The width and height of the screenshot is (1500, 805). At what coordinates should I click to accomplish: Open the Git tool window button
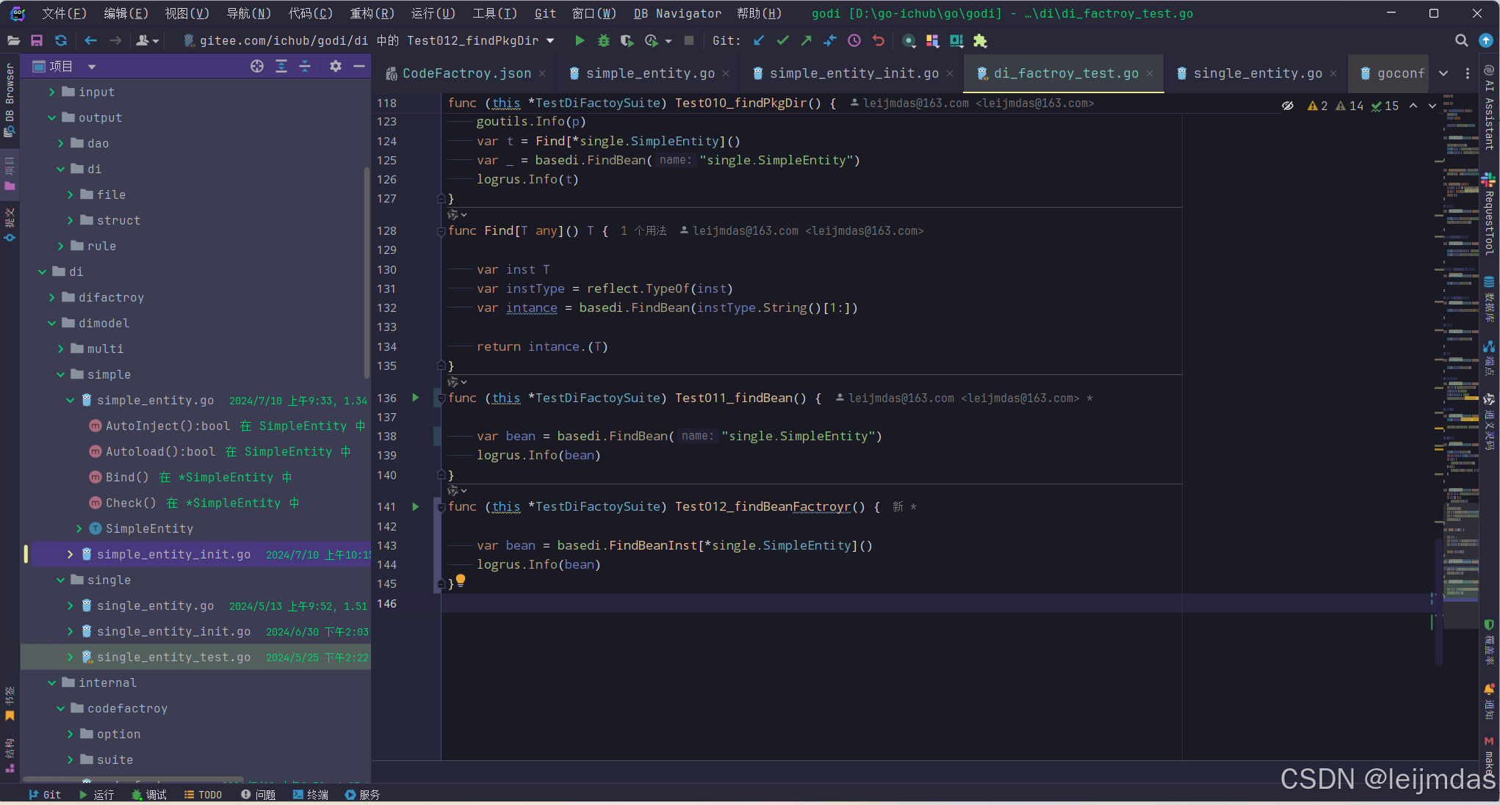44,795
